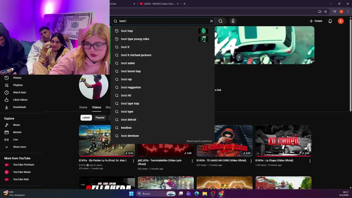Screen dimensions: 352x198
Task: Open YouTube Music
Action: [22, 172]
